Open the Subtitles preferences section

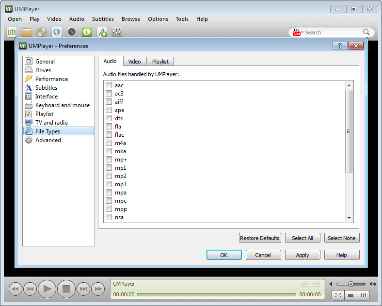59,88
